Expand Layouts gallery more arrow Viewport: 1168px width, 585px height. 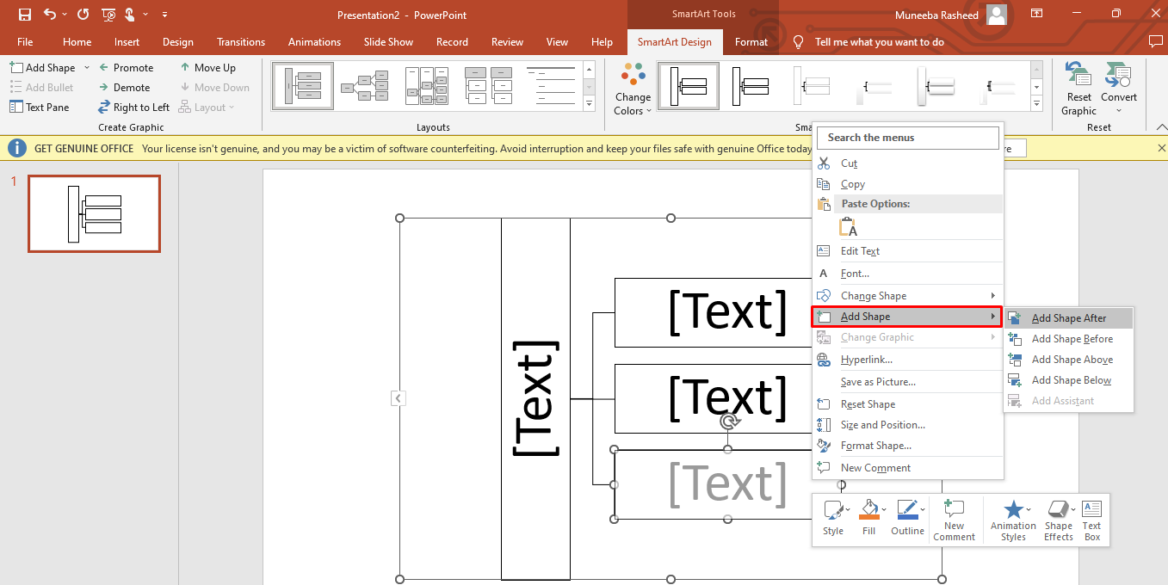590,104
